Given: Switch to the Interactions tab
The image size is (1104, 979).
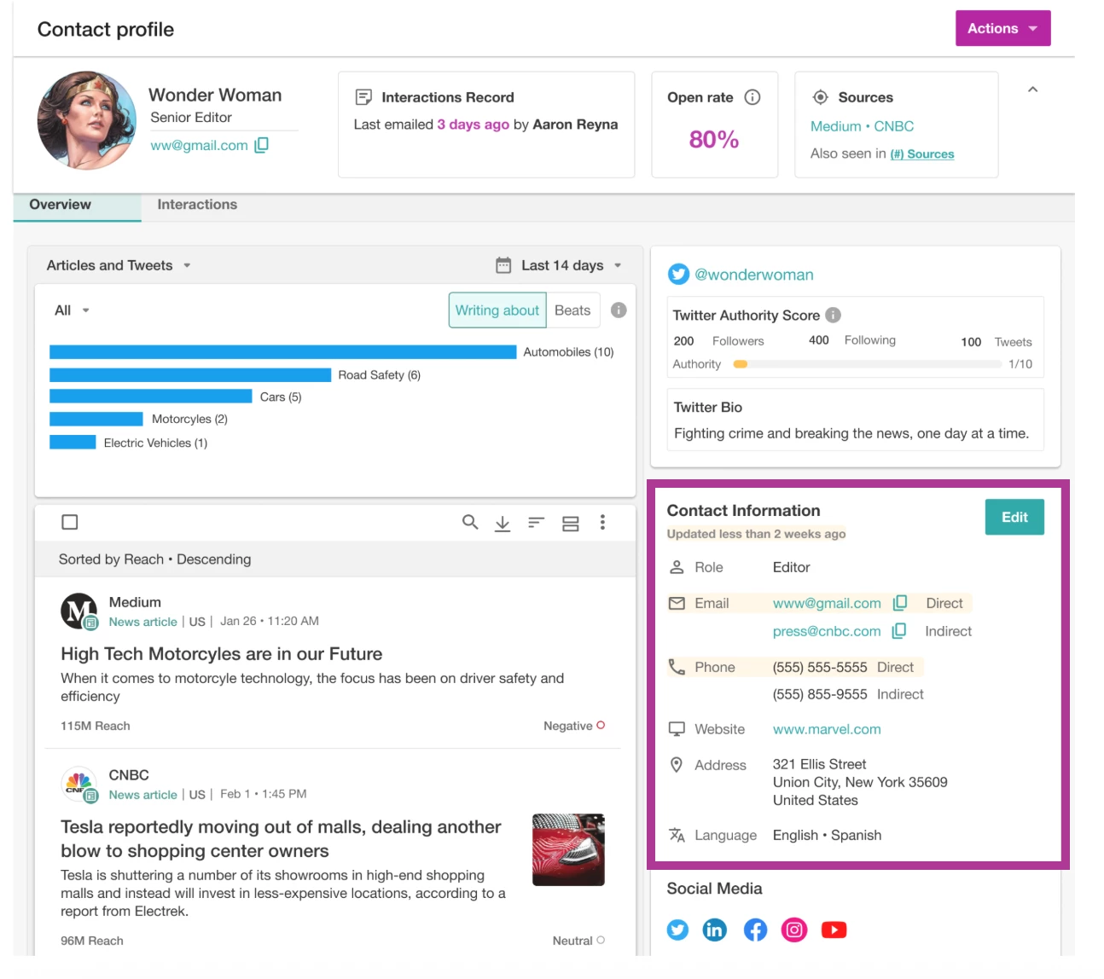Looking at the screenshot, I should coord(197,205).
